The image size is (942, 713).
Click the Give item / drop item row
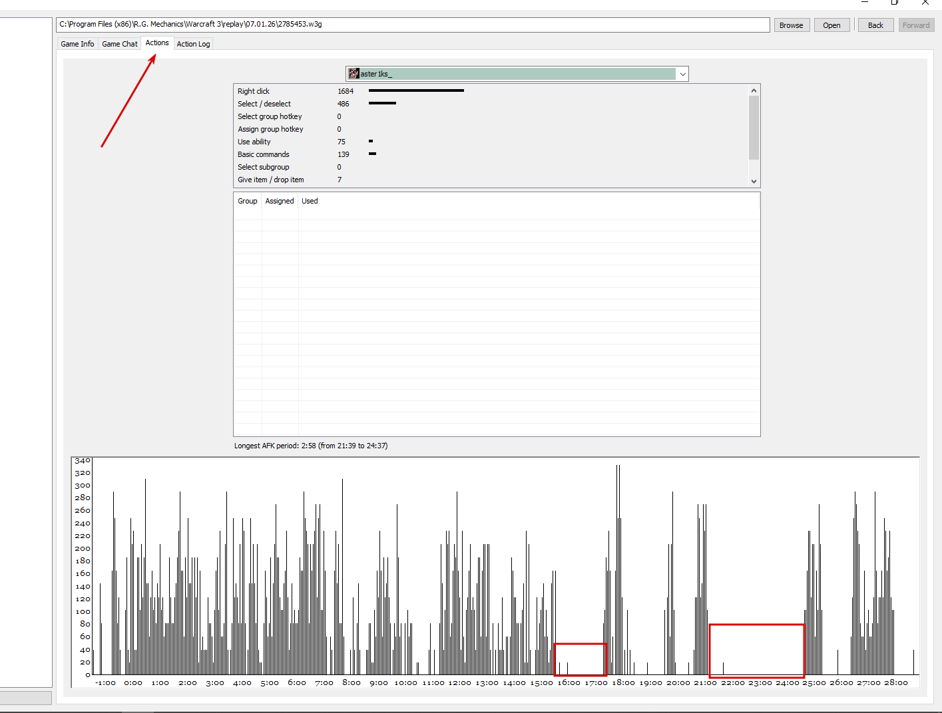pyautogui.click(x=491, y=180)
